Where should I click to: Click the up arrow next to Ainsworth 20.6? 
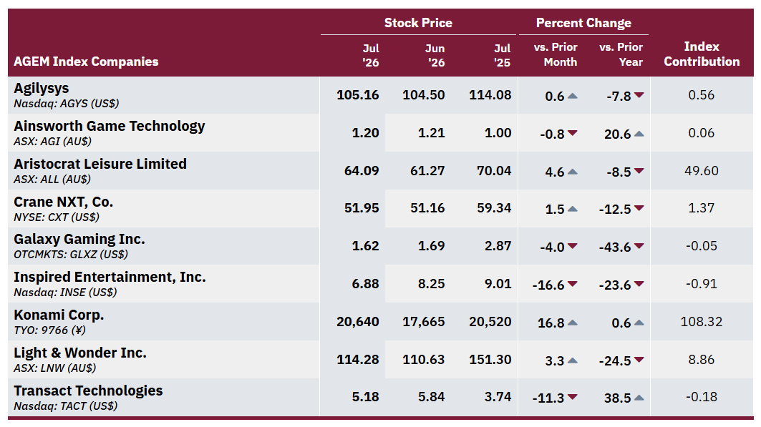(639, 134)
